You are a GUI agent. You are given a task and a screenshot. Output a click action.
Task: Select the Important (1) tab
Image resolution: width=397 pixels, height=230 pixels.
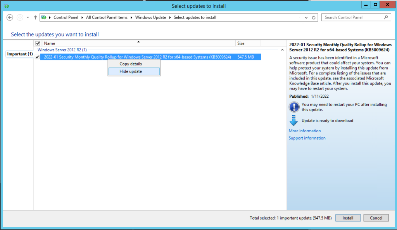click(x=20, y=54)
